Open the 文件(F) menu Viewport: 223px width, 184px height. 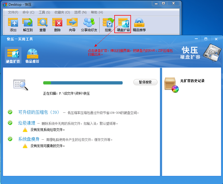point(13,12)
